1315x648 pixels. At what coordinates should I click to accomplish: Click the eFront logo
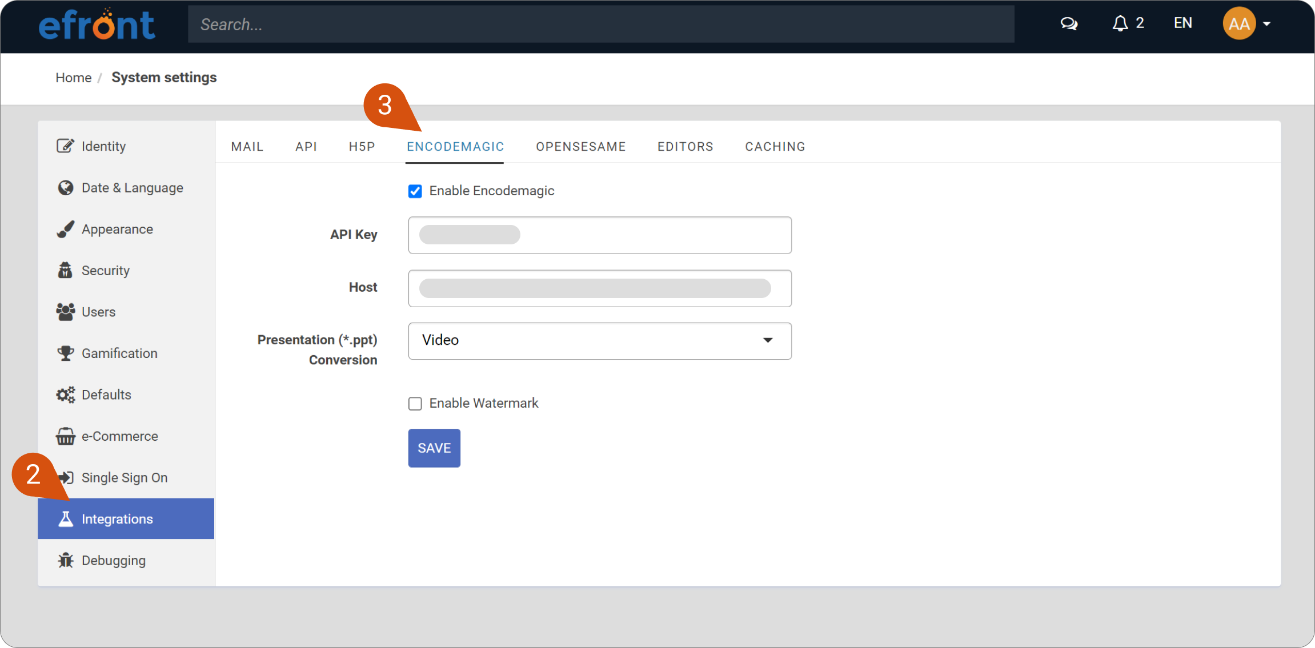pos(97,24)
